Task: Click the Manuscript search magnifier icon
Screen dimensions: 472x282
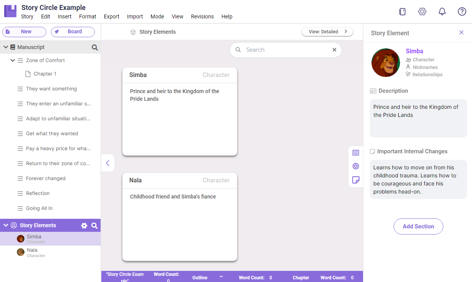Action: click(x=95, y=48)
